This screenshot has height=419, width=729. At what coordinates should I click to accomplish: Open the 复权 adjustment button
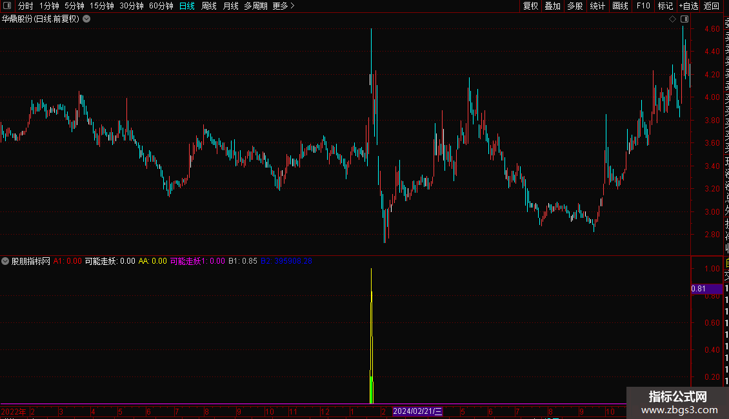click(530, 6)
